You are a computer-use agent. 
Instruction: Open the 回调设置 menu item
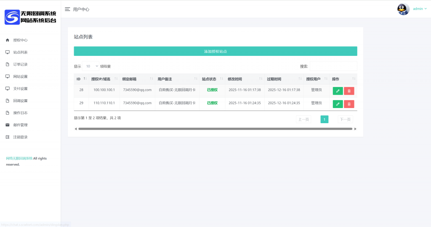click(x=20, y=101)
